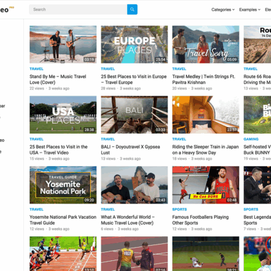This screenshot has width=271, height=271.
Task: Click Yosemite National Park Vacation Travel Guide title
Action: click(63, 220)
